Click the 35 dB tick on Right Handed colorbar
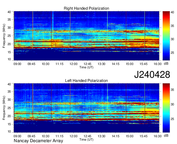This screenshot has height=144, width=177. 172,26
